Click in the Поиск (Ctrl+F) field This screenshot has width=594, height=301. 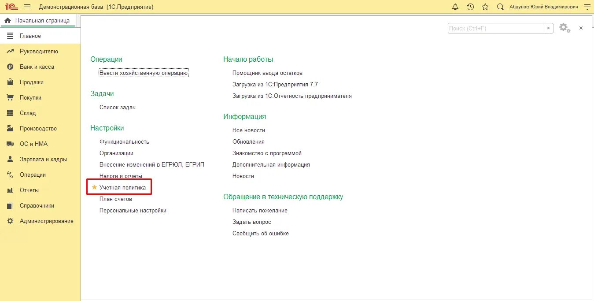496,28
